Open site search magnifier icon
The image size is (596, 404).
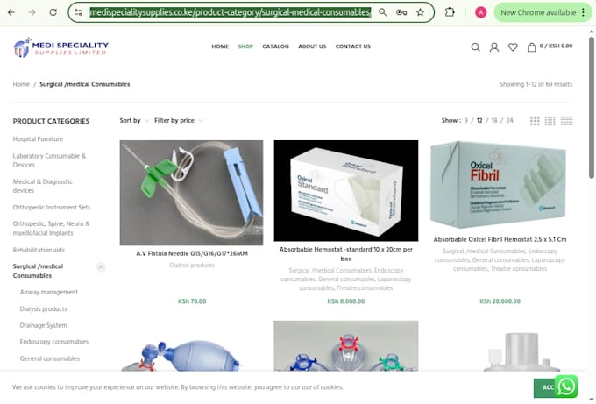click(475, 47)
